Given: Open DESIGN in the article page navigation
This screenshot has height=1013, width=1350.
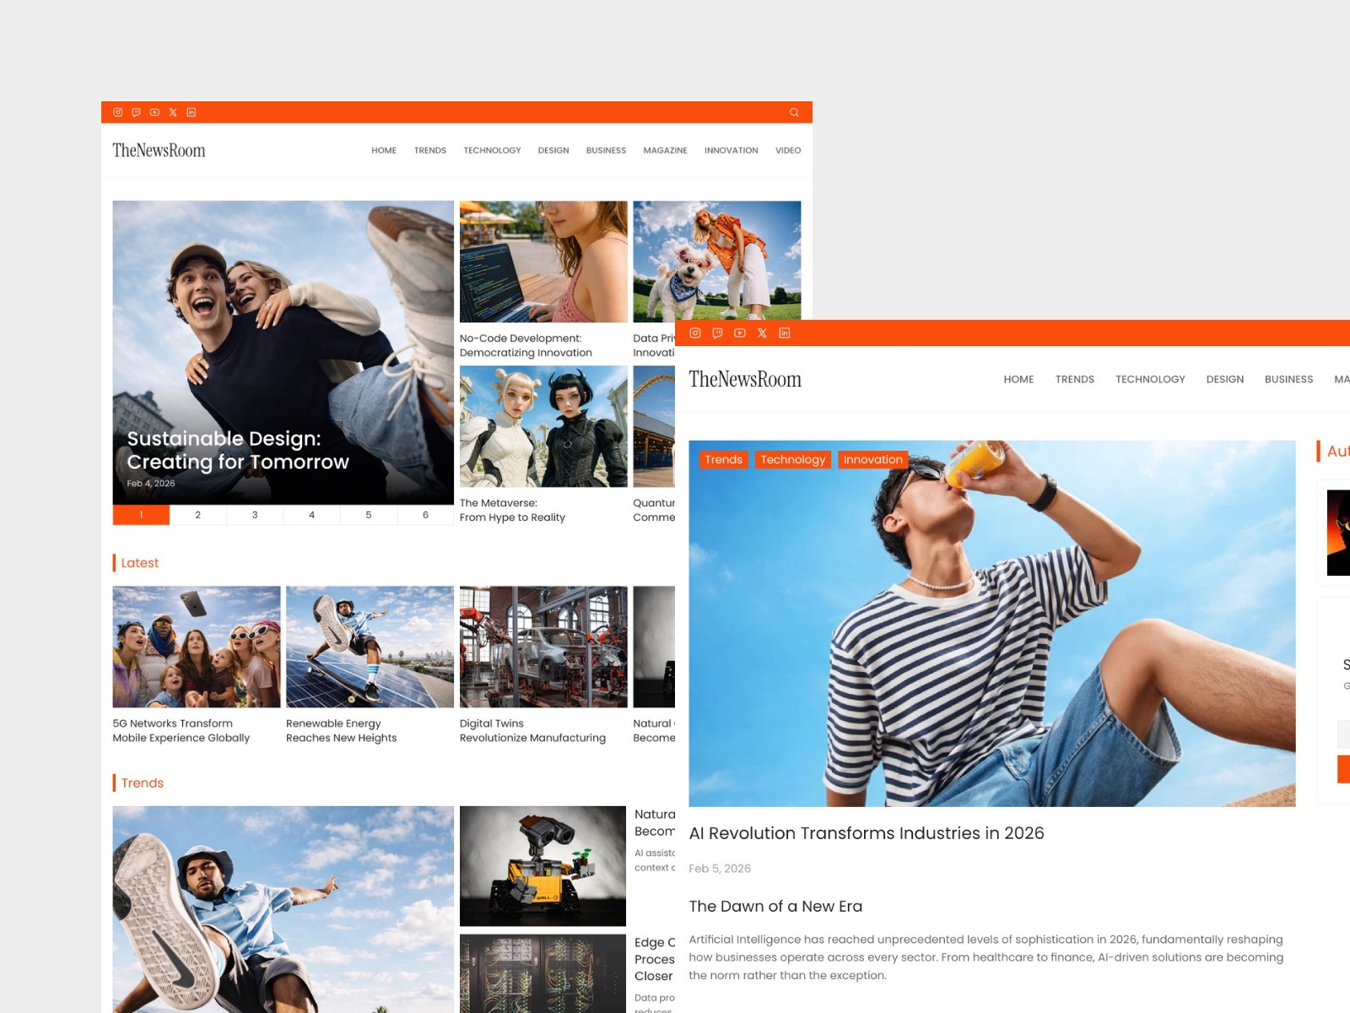Looking at the screenshot, I should coord(1224,379).
